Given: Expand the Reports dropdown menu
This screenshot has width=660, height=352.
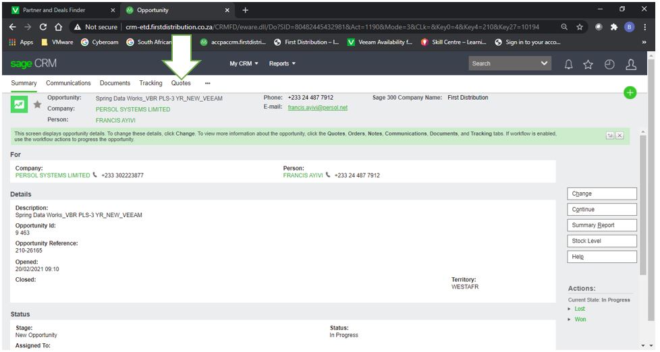Looking at the screenshot, I should (x=282, y=63).
